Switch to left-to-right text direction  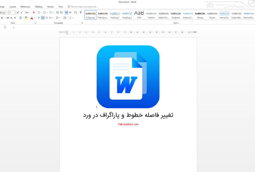67,12
